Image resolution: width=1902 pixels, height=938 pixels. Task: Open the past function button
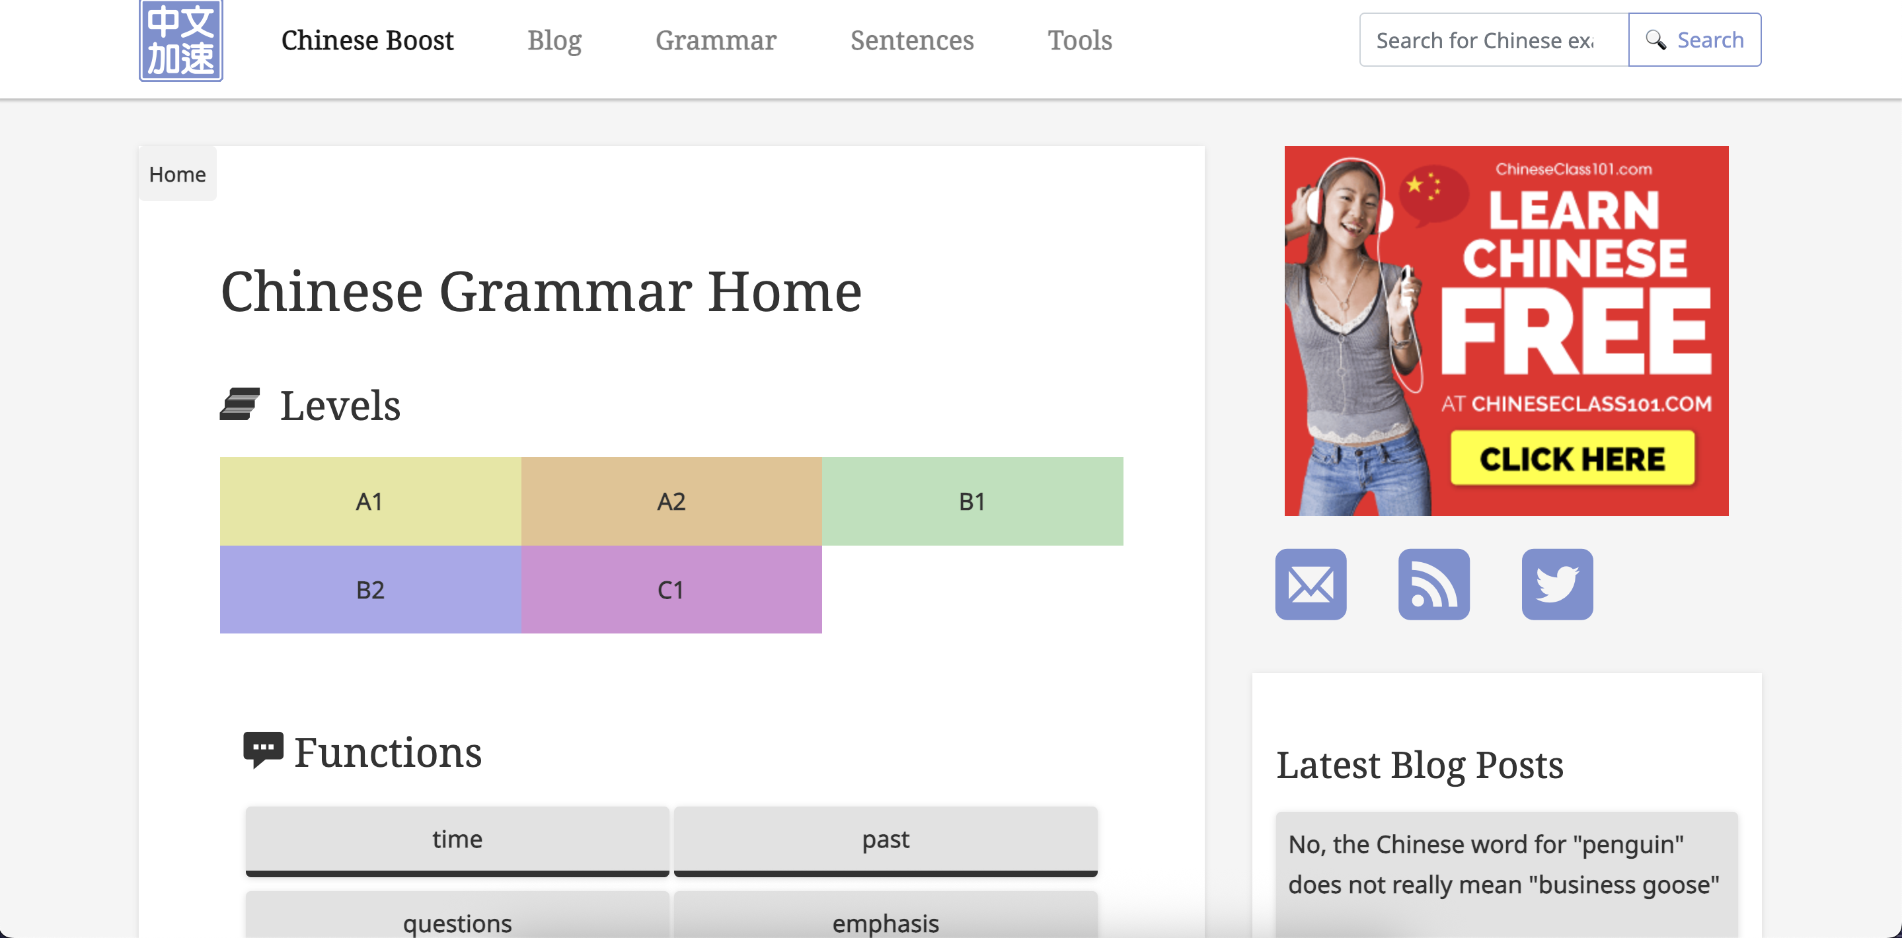[x=886, y=841]
